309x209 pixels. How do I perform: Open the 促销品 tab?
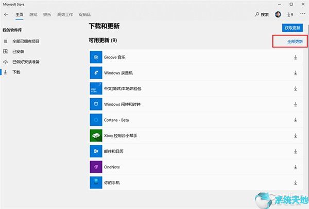click(x=85, y=14)
